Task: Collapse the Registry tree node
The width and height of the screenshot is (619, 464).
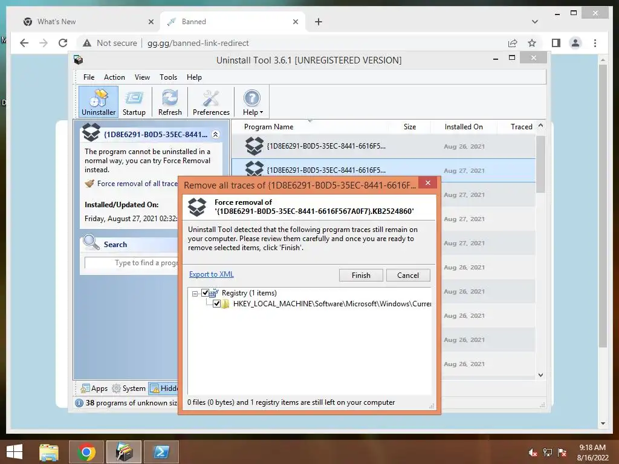Action: (x=195, y=294)
